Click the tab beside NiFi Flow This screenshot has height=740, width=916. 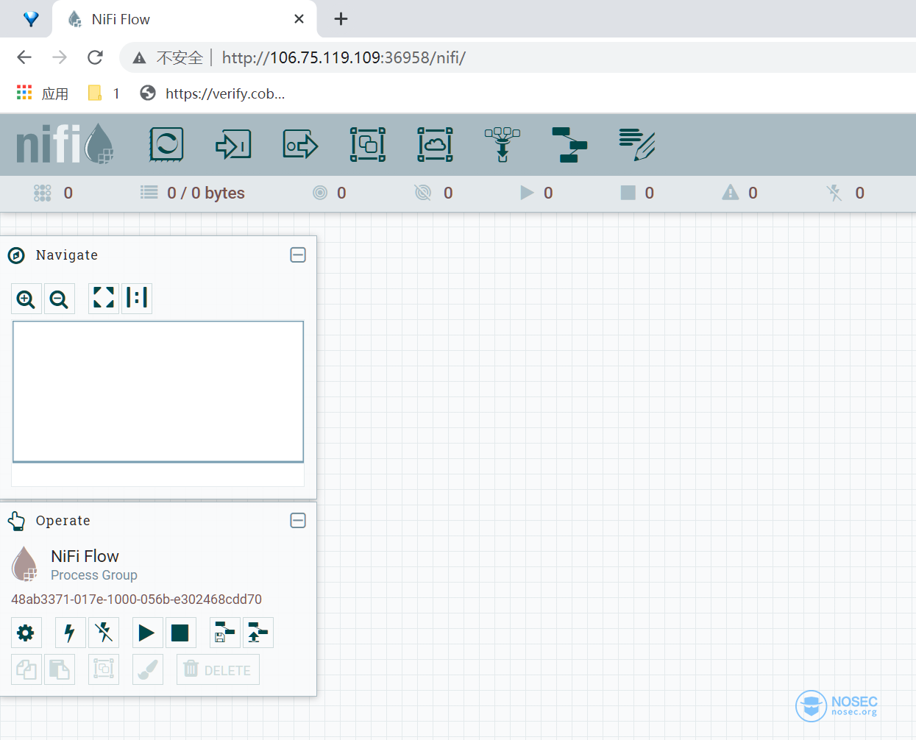[x=31, y=19]
